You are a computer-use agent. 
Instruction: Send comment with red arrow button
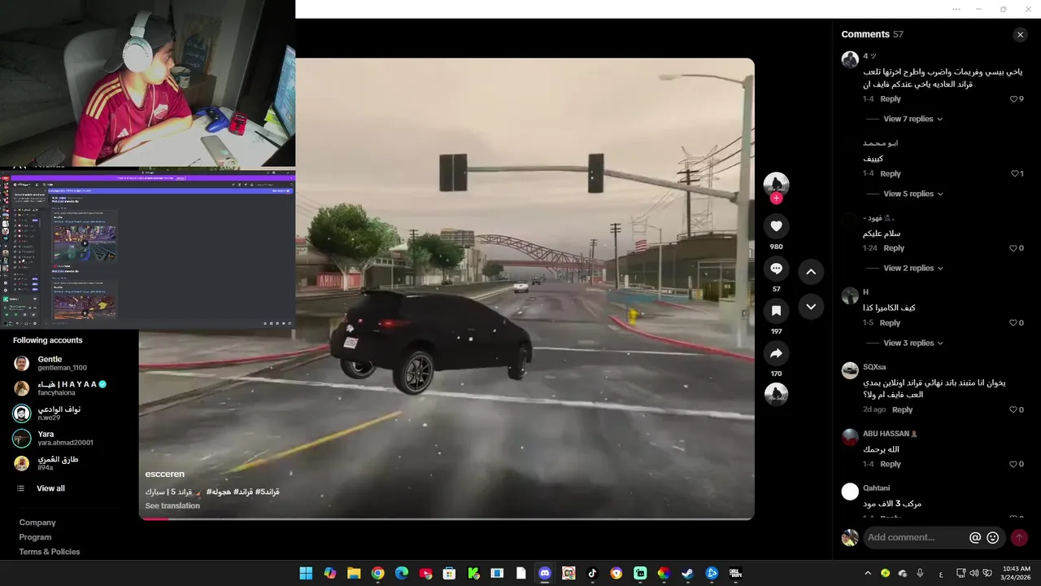point(1019,537)
